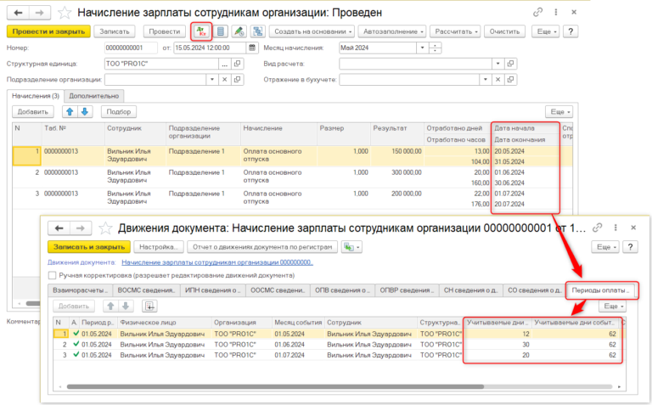Open the calendar picker for document date
The width and height of the screenshot is (652, 405).
(252, 48)
